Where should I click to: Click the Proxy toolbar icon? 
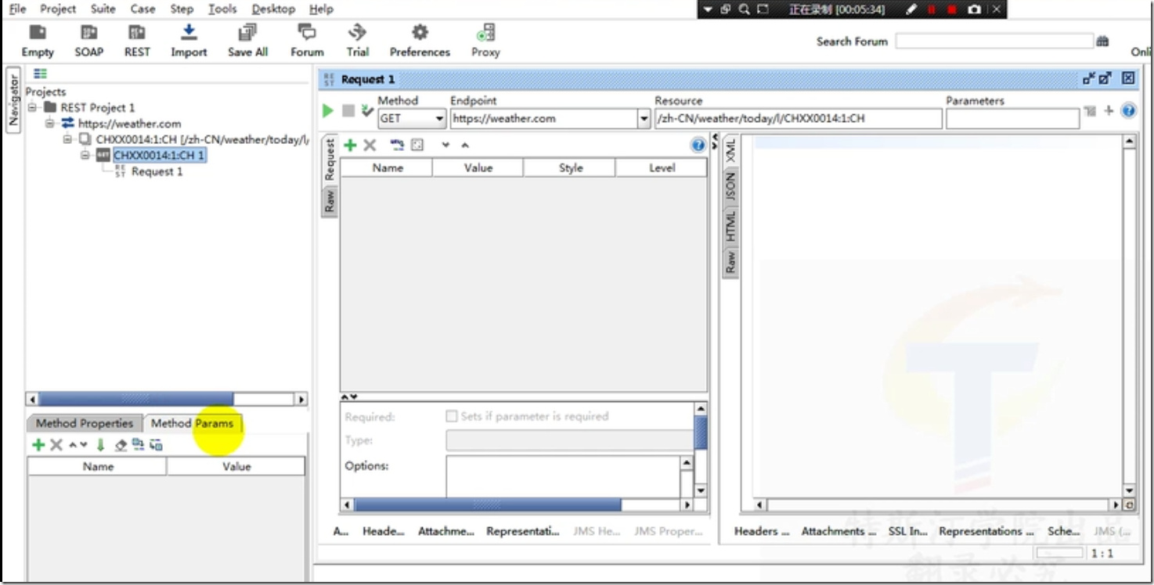tap(485, 33)
